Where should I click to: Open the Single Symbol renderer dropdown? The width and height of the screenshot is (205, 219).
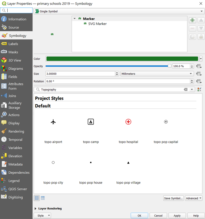pos(119,11)
